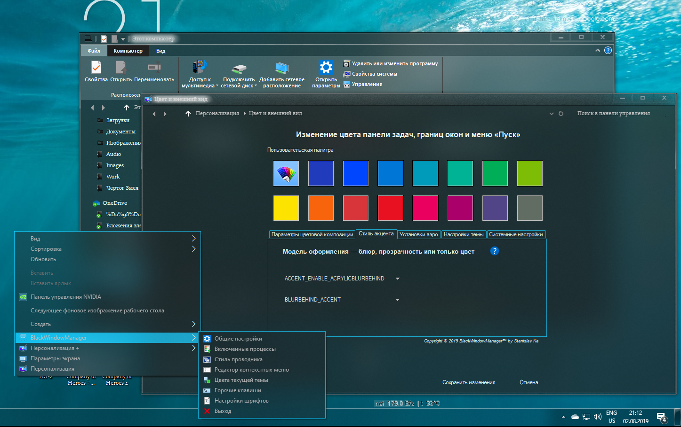Viewport: 681px width, 427px height.
Task: Click the refresh icon in address bar
Action: pos(561,113)
